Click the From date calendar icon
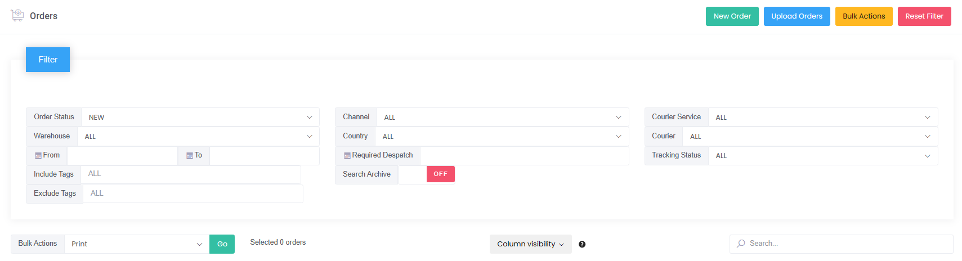962x261 pixels. click(38, 156)
